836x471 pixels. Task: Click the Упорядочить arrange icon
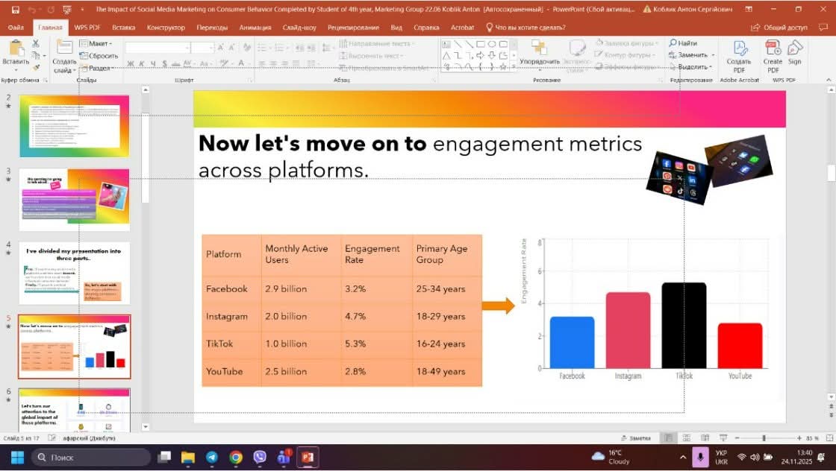point(539,49)
